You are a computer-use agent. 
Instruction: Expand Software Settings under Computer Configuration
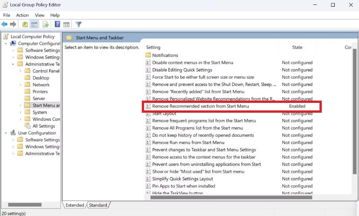(x=13, y=50)
